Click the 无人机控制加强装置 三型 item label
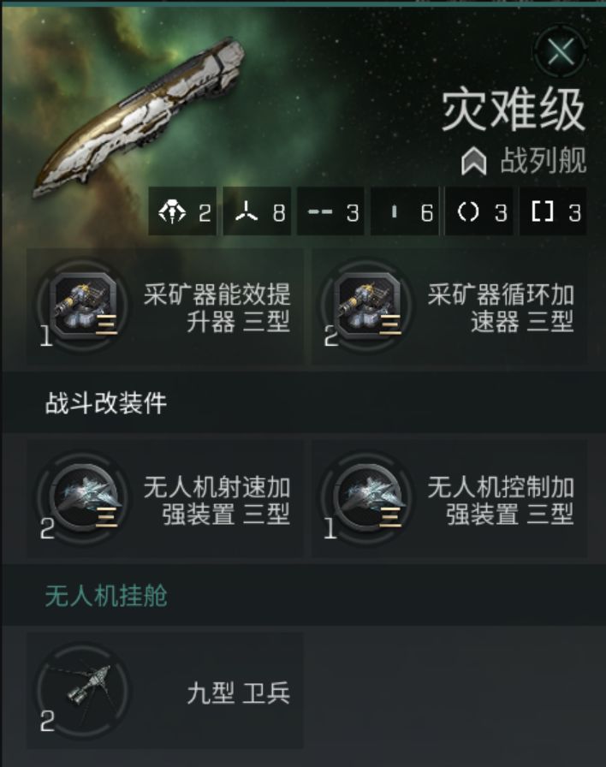Image resolution: width=606 pixels, height=767 pixels. (x=501, y=500)
